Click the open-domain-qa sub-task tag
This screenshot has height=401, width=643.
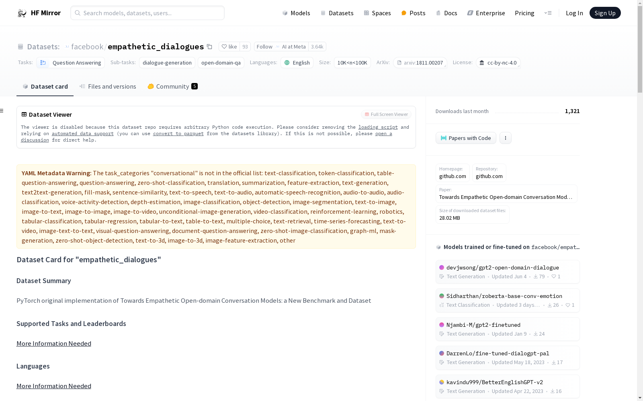(x=221, y=63)
